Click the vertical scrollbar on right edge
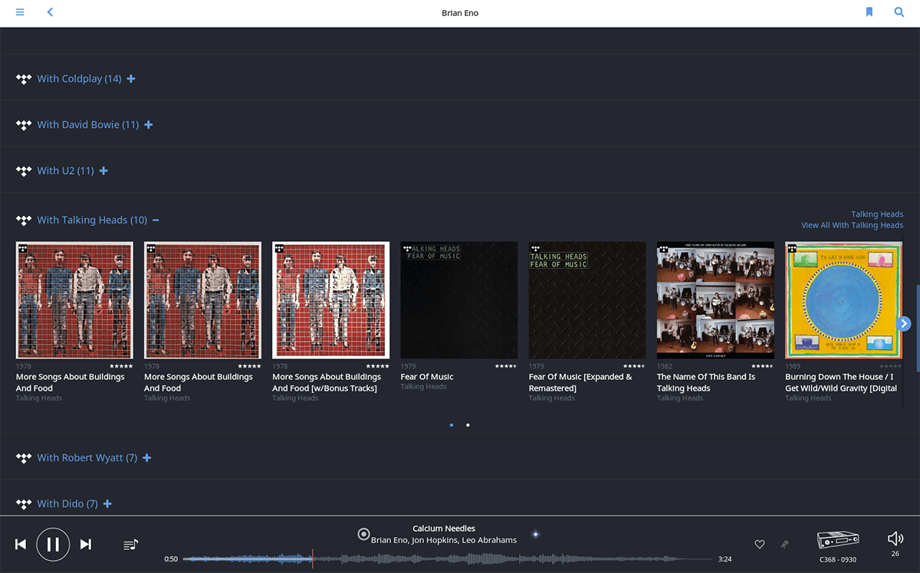 (917, 328)
